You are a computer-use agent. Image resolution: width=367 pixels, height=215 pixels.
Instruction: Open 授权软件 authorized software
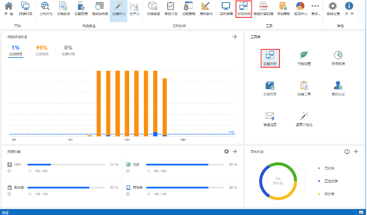[206, 9]
